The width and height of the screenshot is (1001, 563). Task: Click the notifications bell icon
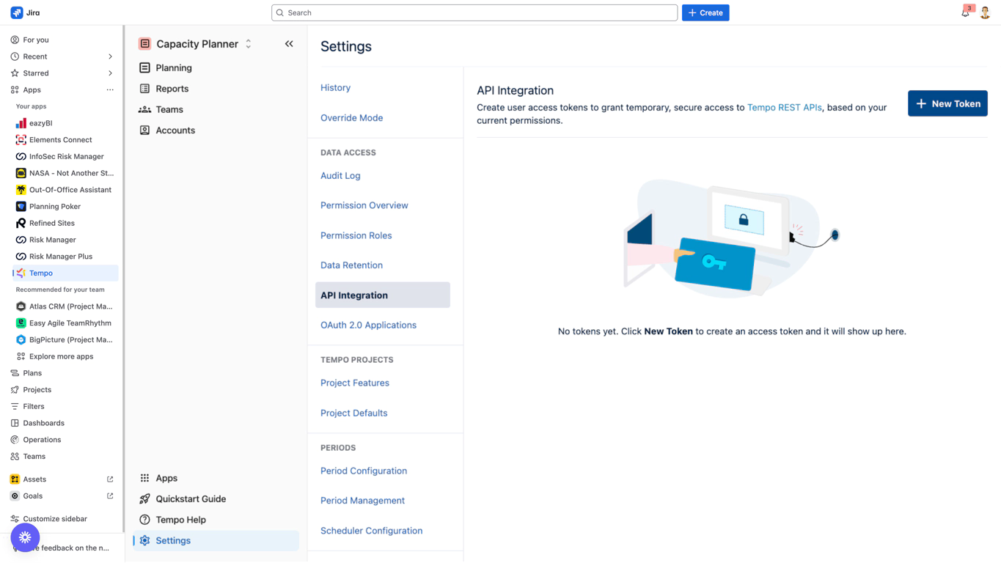965,13
